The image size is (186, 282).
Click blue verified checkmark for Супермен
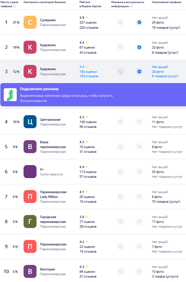coord(139,23)
